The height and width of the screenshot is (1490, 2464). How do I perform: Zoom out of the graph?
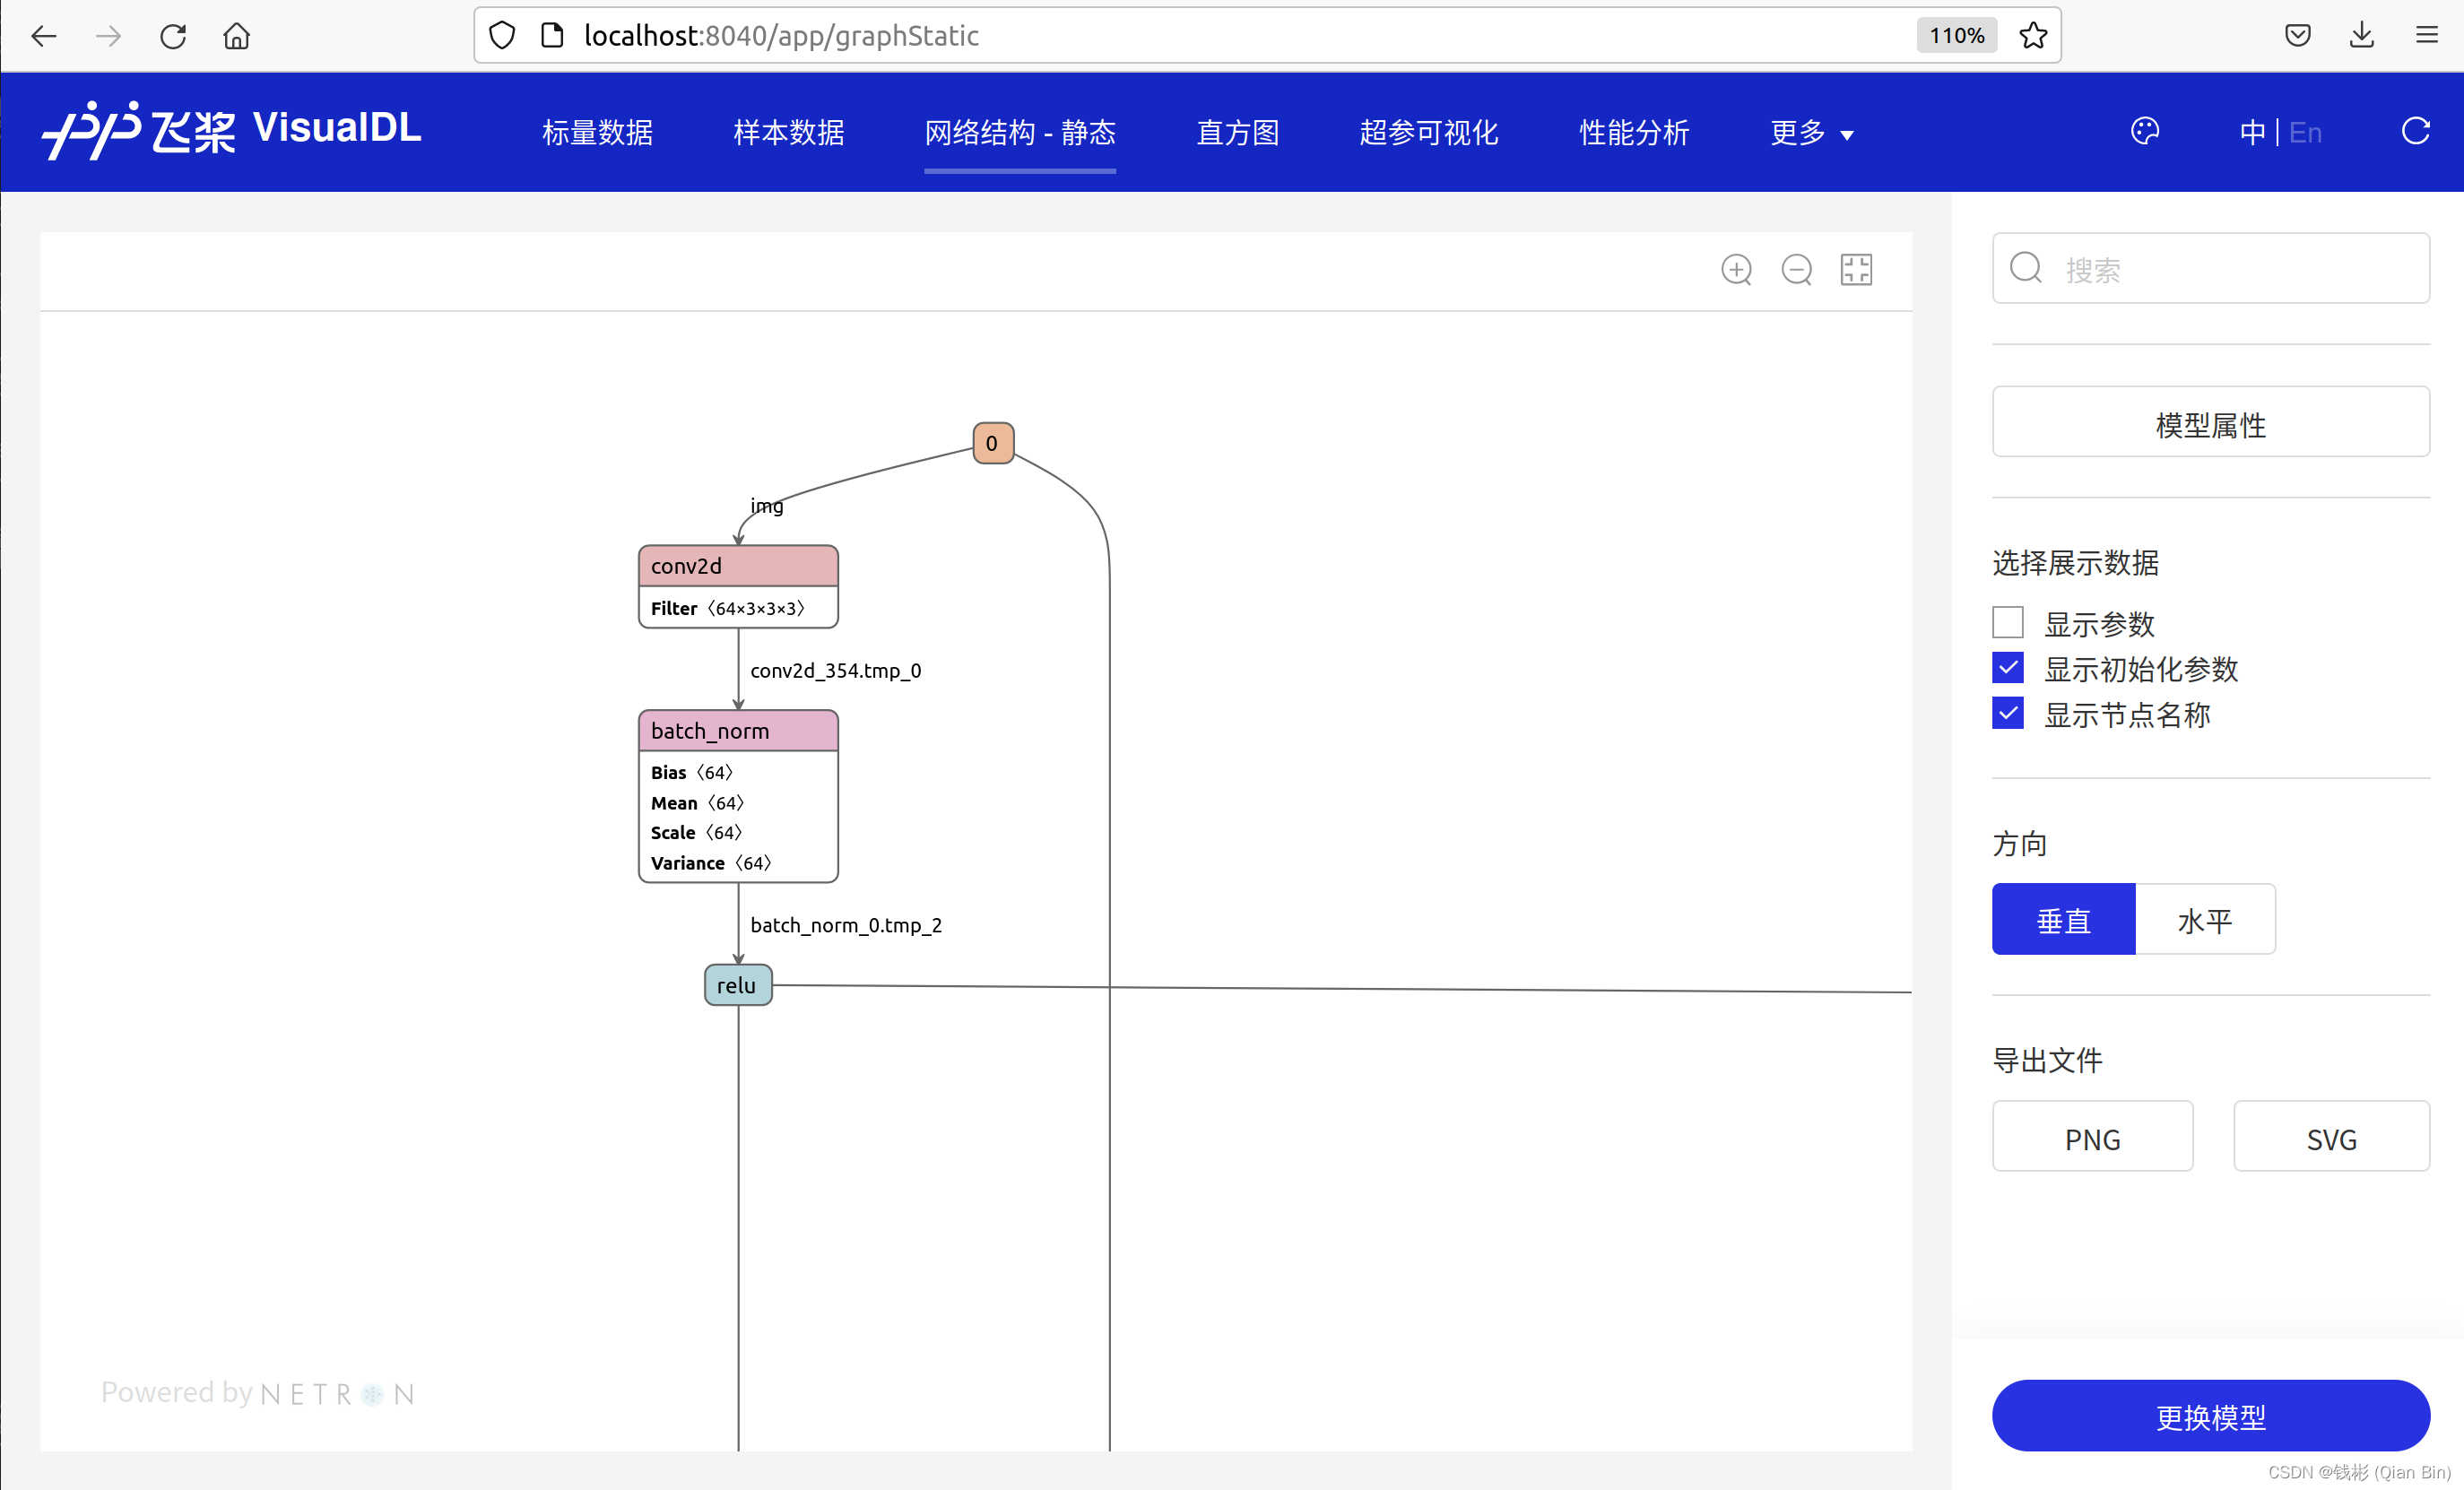(x=1796, y=269)
